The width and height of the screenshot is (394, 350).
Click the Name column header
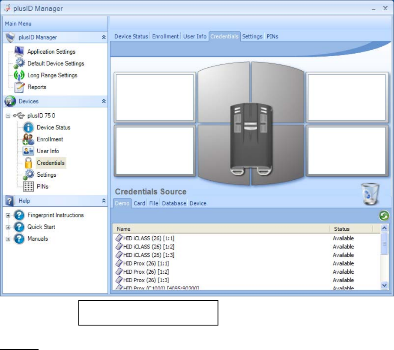click(x=124, y=229)
